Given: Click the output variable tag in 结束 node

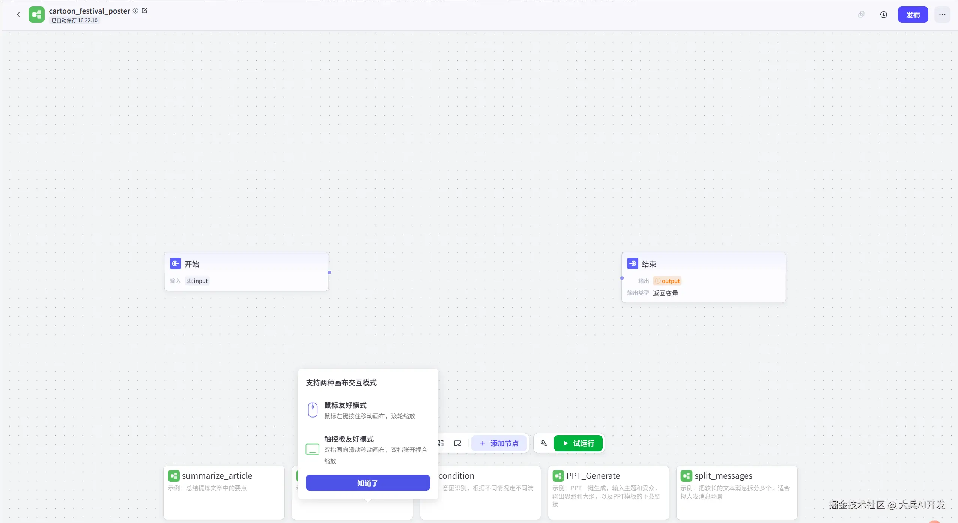Looking at the screenshot, I should tap(667, 281).
